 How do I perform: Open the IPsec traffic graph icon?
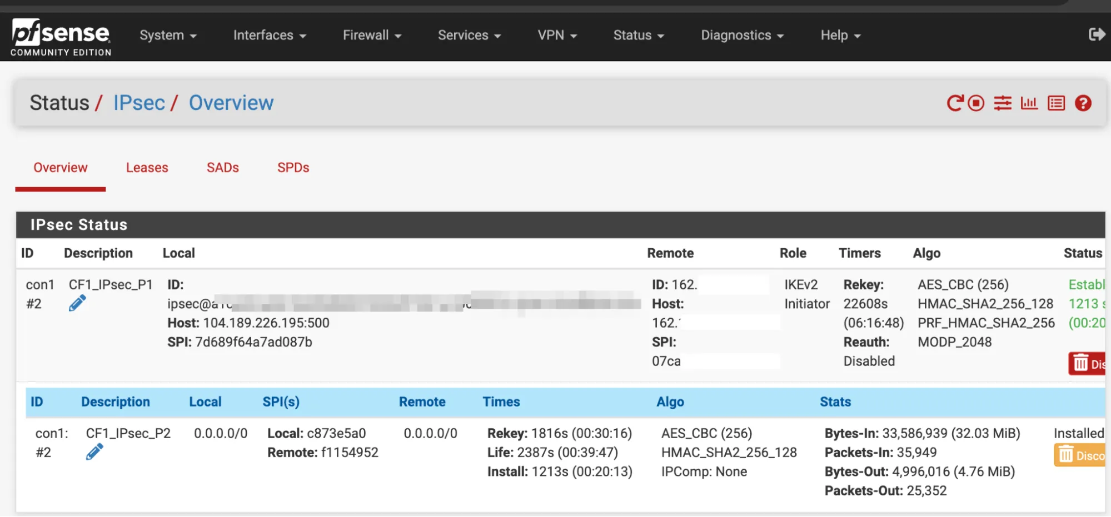coord(1029,103)
